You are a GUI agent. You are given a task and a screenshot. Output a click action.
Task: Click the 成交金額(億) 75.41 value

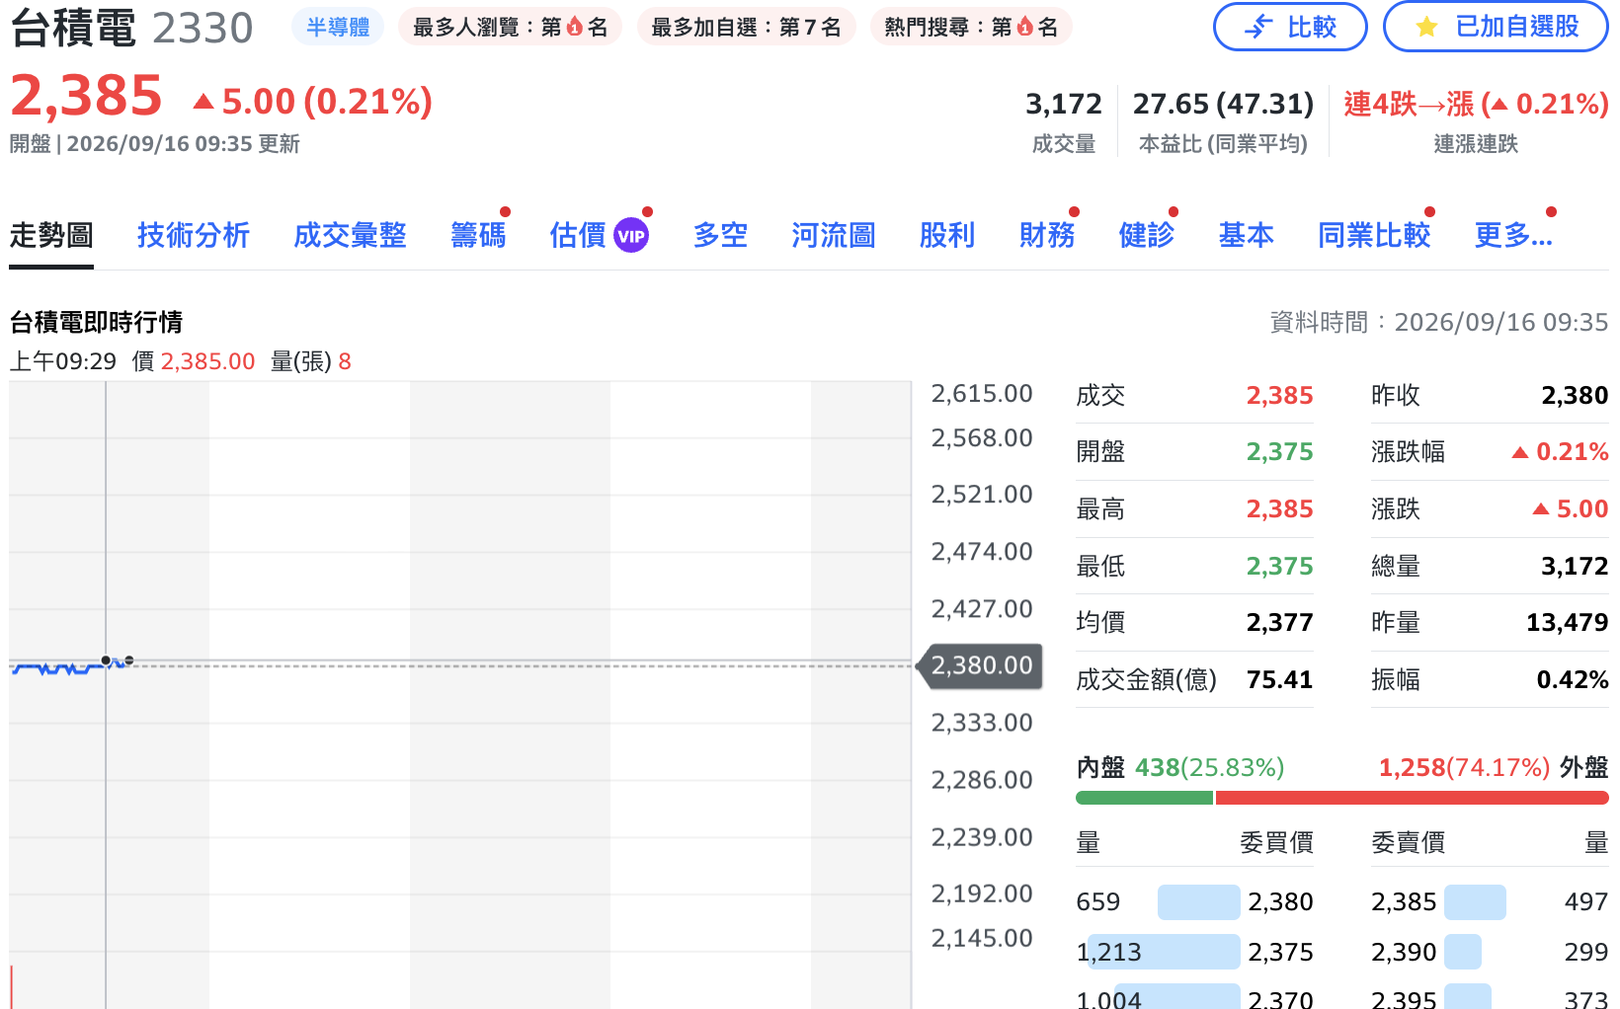tap(1279, 680)
